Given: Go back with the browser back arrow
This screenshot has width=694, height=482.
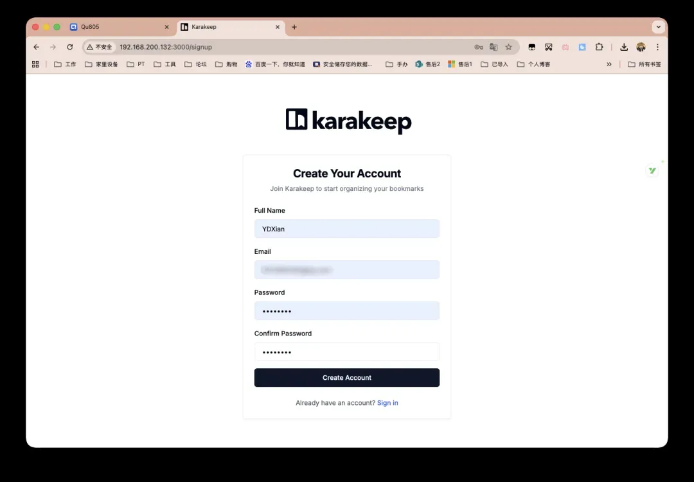Looking at the screenshot, I should 36,47.
